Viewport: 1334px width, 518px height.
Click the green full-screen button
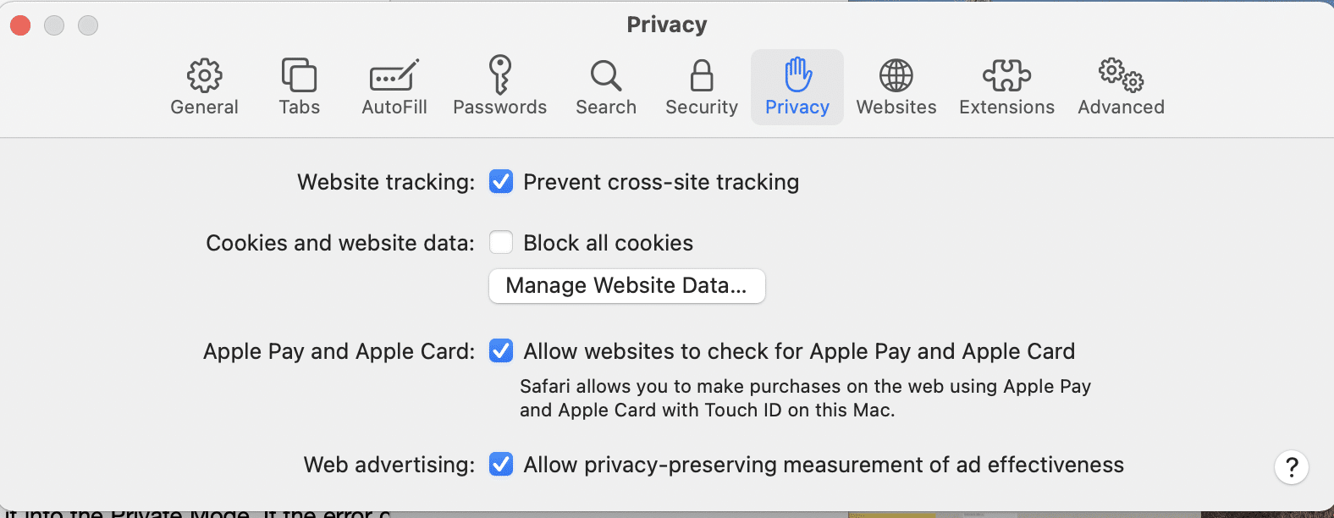pyautogui.click(x=87, y=25)
